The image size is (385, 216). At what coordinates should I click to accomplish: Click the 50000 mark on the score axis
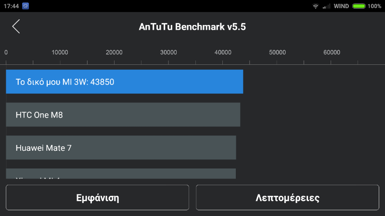tap(277, 53)
